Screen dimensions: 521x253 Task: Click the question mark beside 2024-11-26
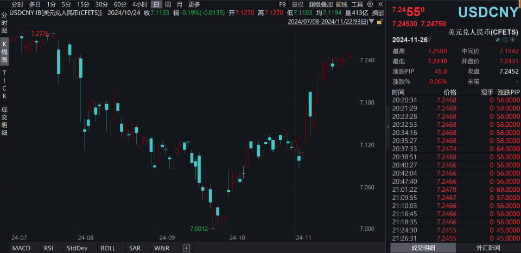[x=429, y=40]
